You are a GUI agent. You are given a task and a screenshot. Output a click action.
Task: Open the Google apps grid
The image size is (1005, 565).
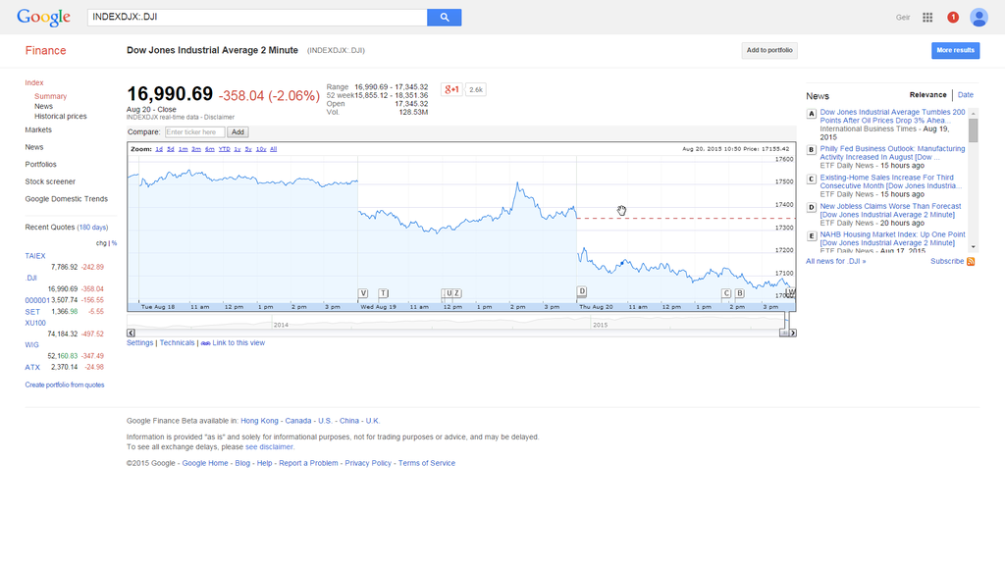(x=927, y=18)
